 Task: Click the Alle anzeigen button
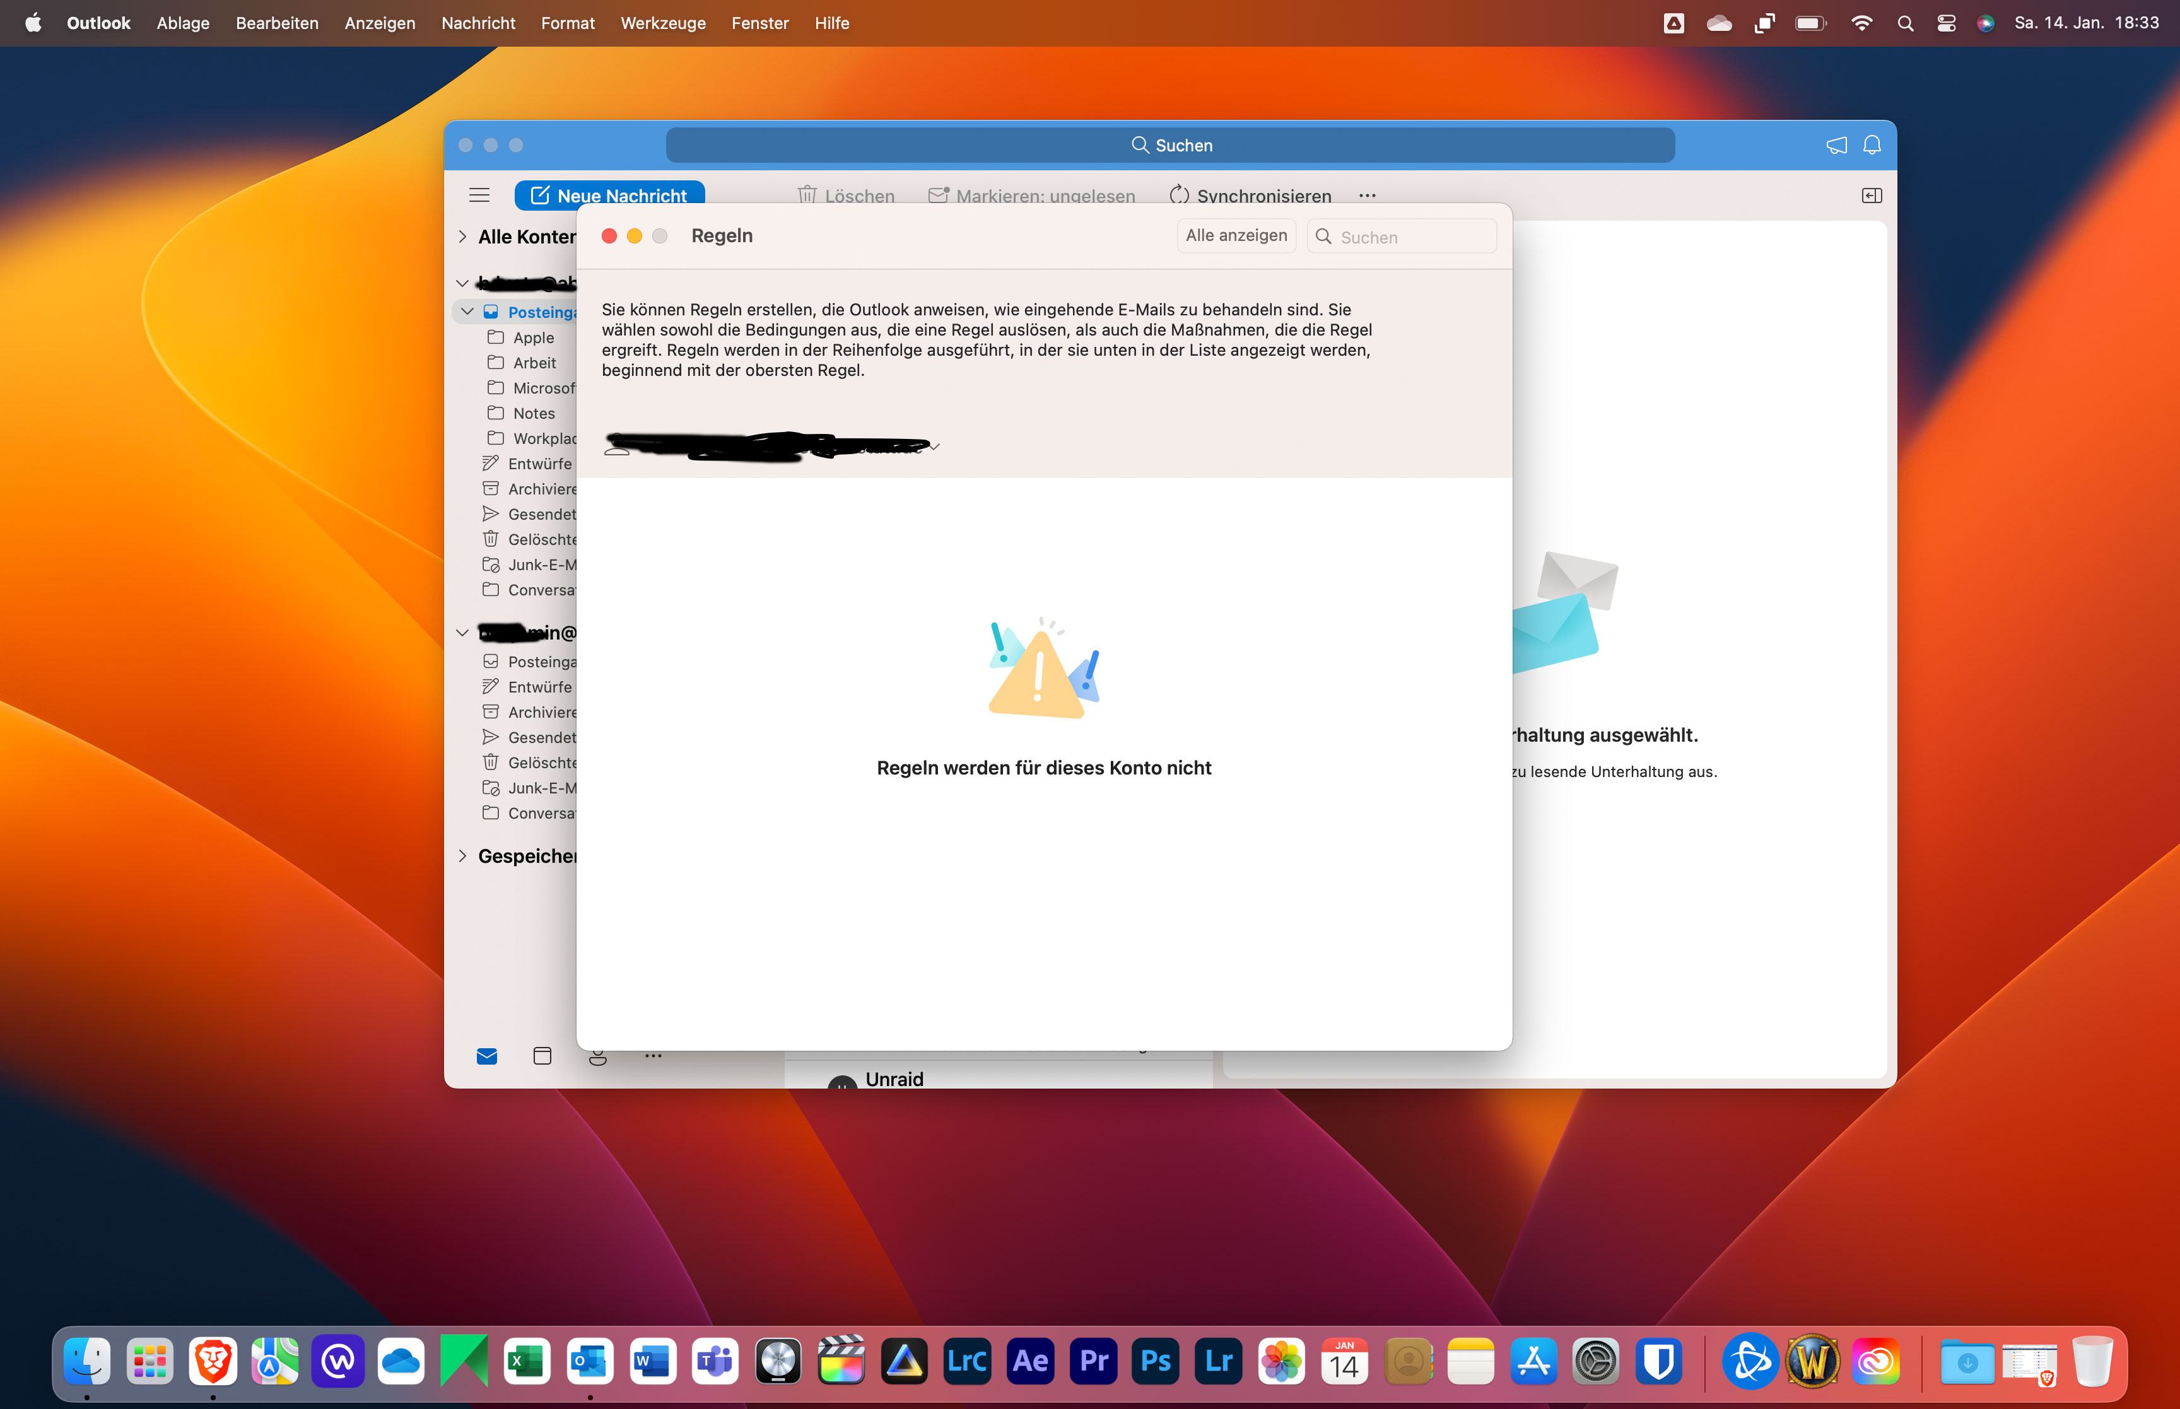coord(1236,236)
